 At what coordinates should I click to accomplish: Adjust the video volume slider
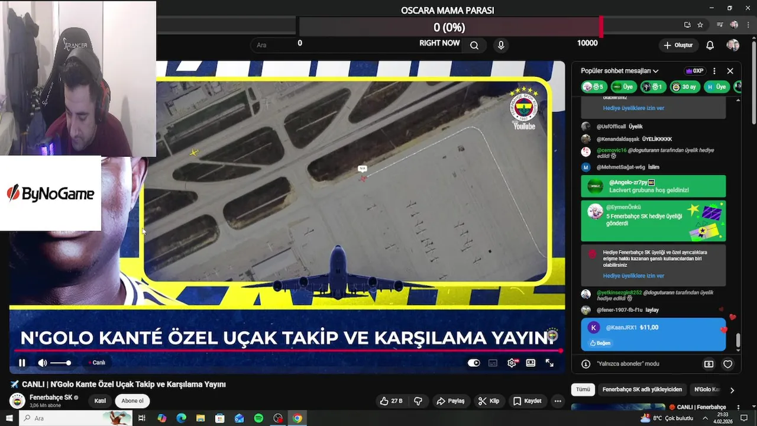(60, 363)
